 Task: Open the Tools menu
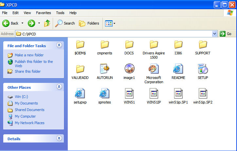coord(60,13)
